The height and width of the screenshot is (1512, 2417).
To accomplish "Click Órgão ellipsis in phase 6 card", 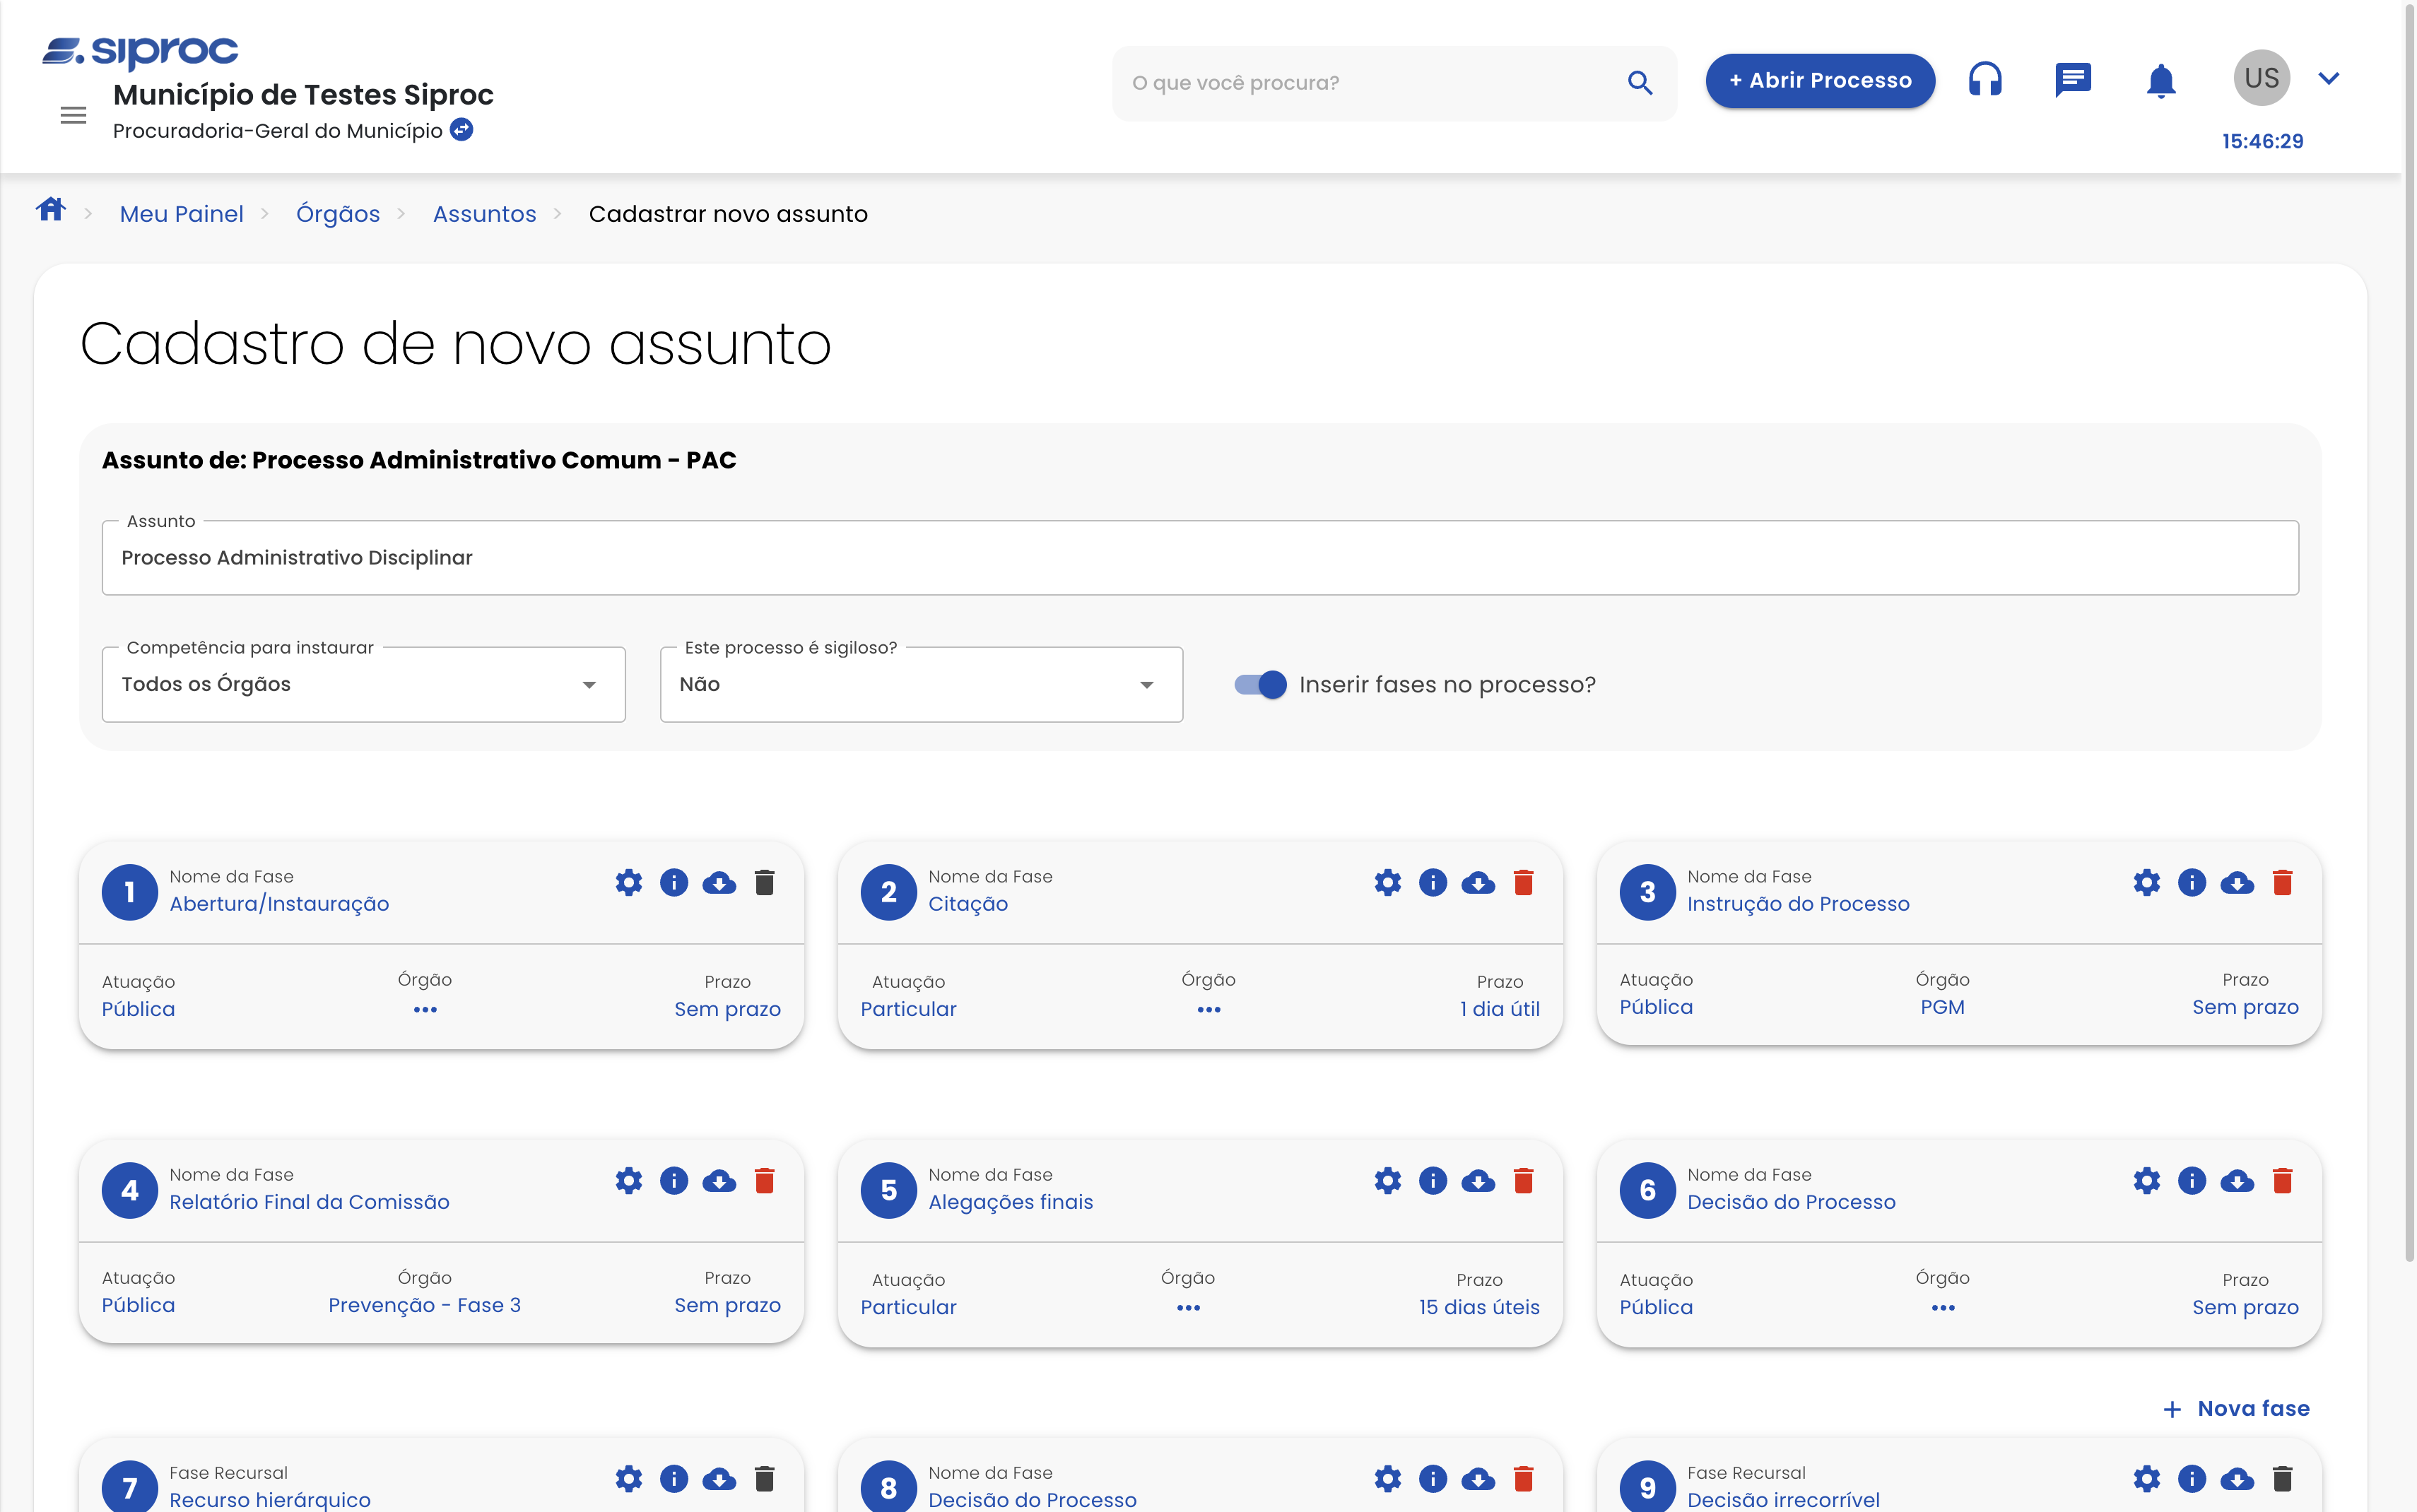I will 1942,1308.
